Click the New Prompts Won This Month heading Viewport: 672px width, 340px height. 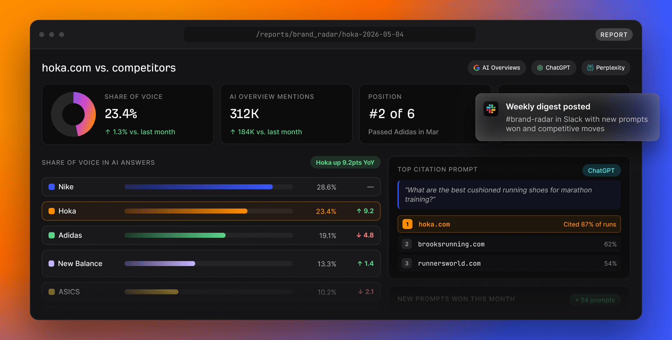point(456,299)
